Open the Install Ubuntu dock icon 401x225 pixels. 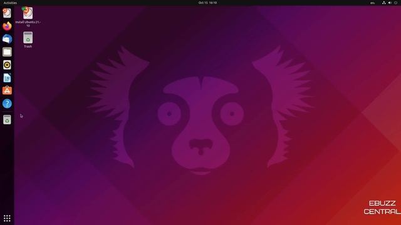[x=7, y=13]
